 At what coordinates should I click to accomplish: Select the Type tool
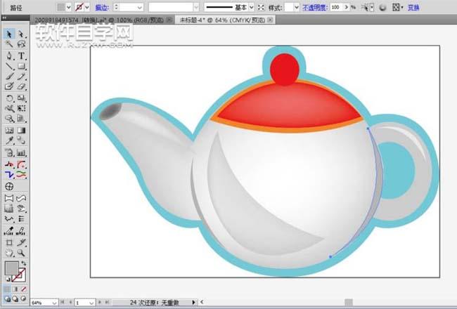pyautogui.click(x=21, y=55)
